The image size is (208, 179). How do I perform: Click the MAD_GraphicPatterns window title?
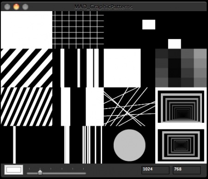[x=104, y=7]
